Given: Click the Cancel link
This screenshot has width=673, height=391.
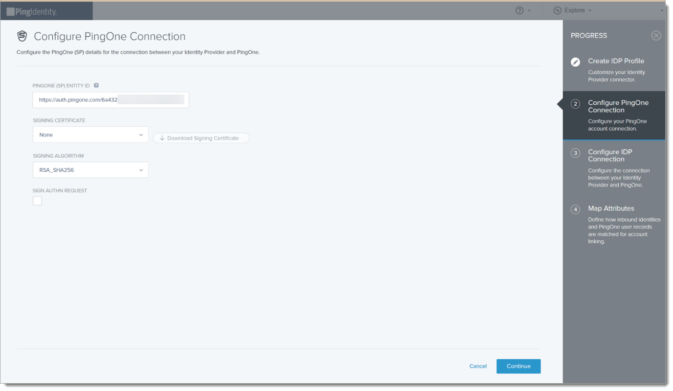Looking at the screenshot, I should coord(478,366).
